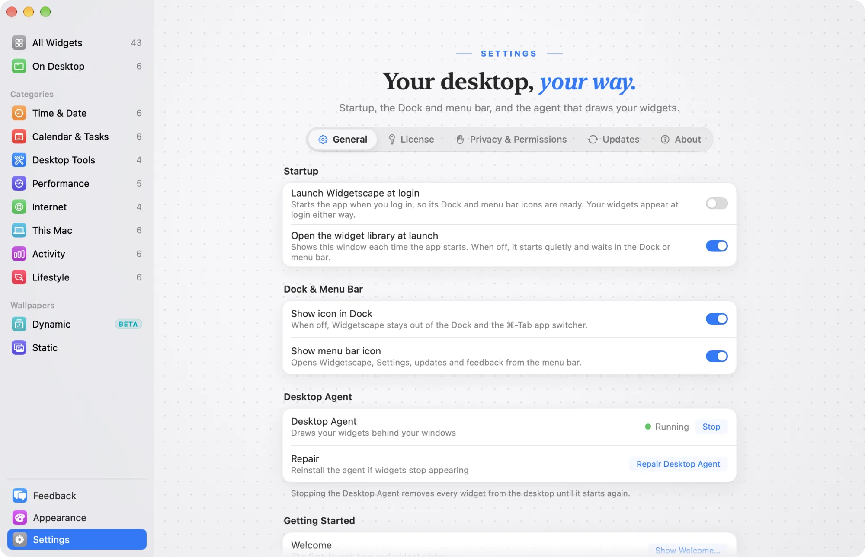
Task: Click the Startup section heading
Action: pyautogui.click(x=301, y=171)
